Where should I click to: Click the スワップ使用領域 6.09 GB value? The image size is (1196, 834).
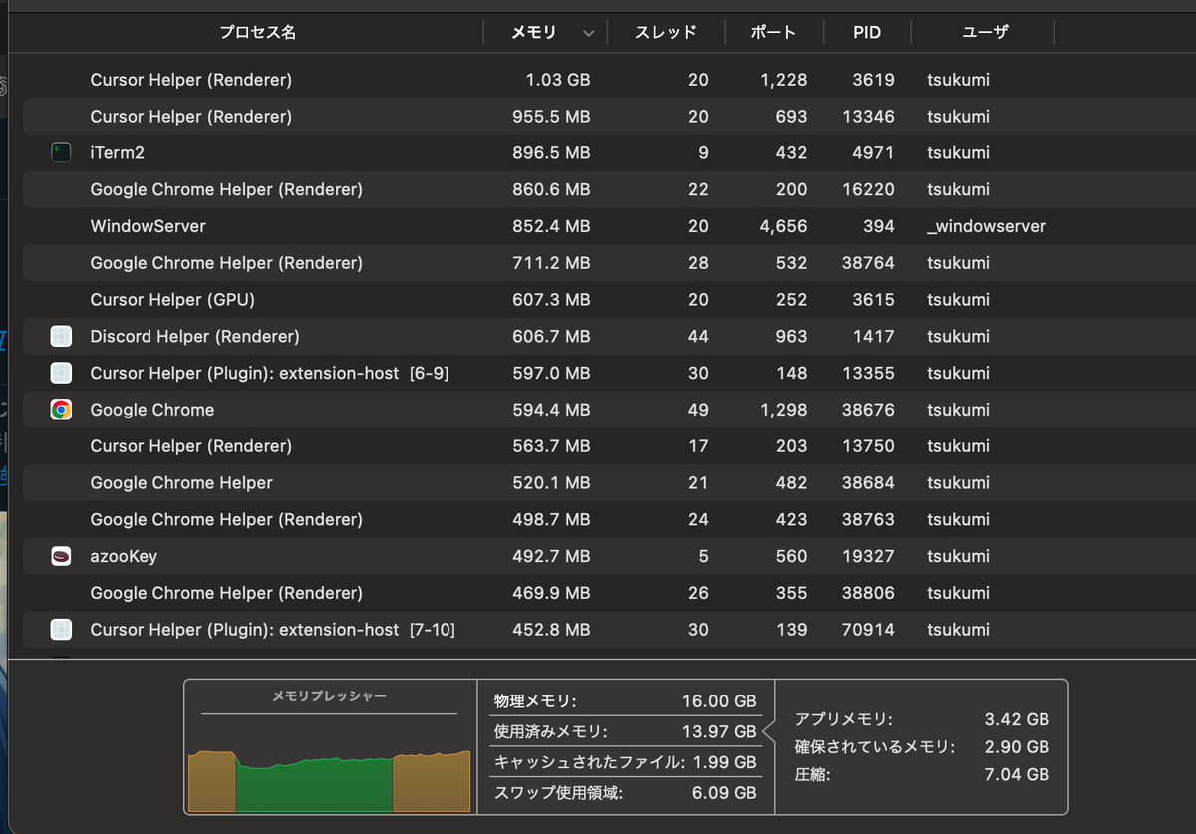point(723,793)
